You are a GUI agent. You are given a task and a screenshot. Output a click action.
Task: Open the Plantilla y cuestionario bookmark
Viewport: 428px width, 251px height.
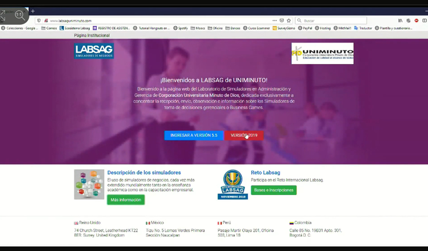(x=393, y=28)
